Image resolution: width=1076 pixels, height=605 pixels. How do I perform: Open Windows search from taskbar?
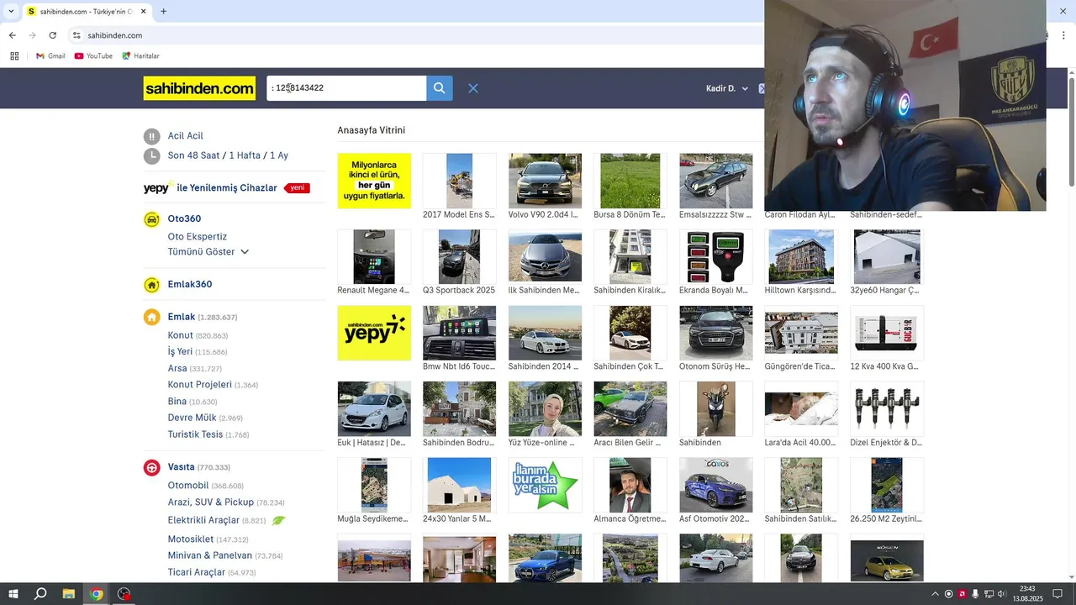click(40, 594)
